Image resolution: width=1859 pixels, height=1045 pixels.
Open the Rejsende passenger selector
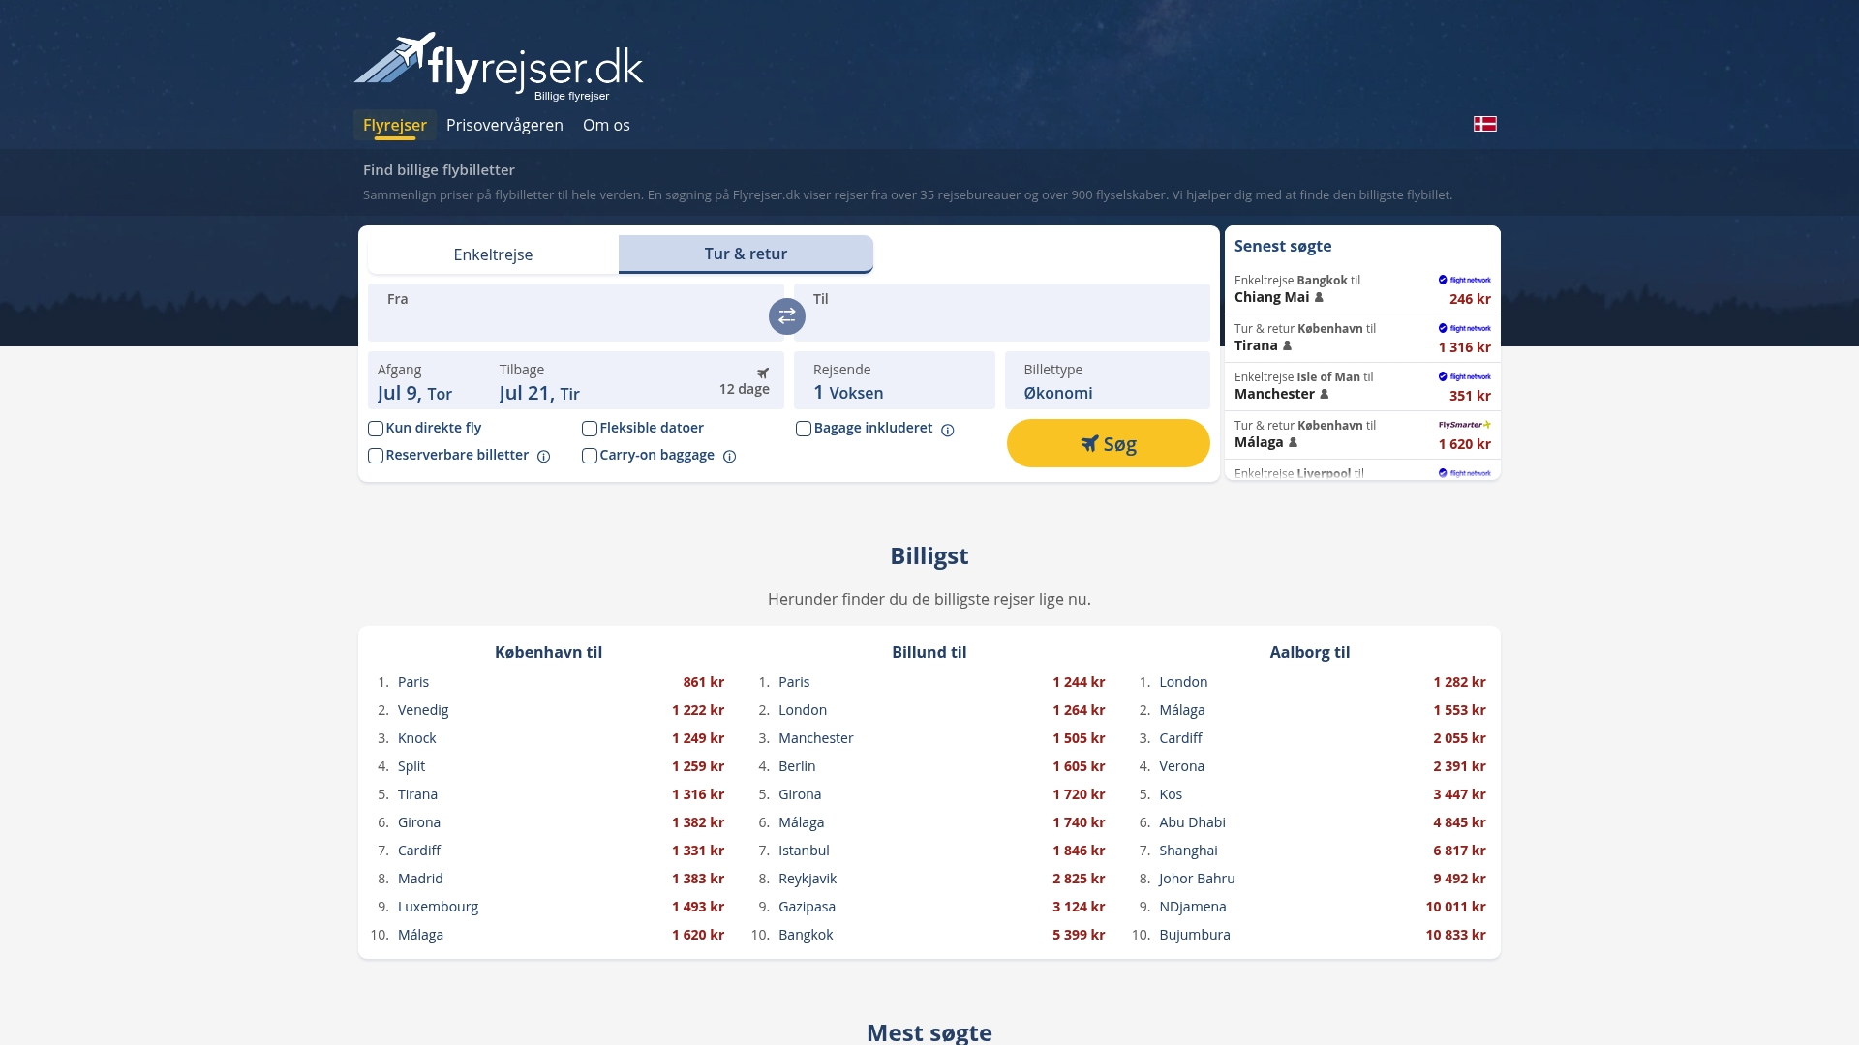pyautogui.click(x=895, y=380)
